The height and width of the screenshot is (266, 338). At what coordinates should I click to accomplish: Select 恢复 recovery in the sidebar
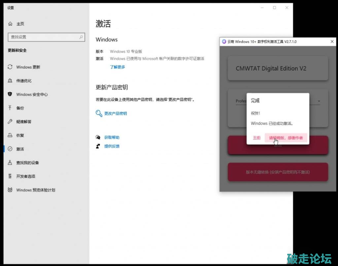[20, 135]
